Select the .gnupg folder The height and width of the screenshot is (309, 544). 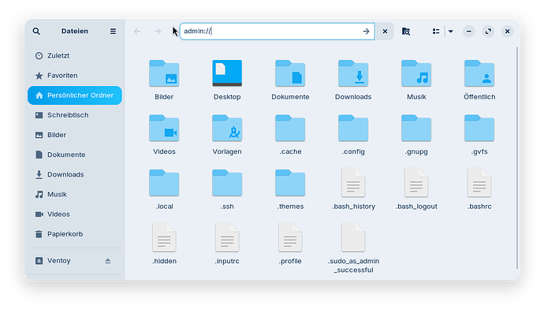[x=416, y=128]
